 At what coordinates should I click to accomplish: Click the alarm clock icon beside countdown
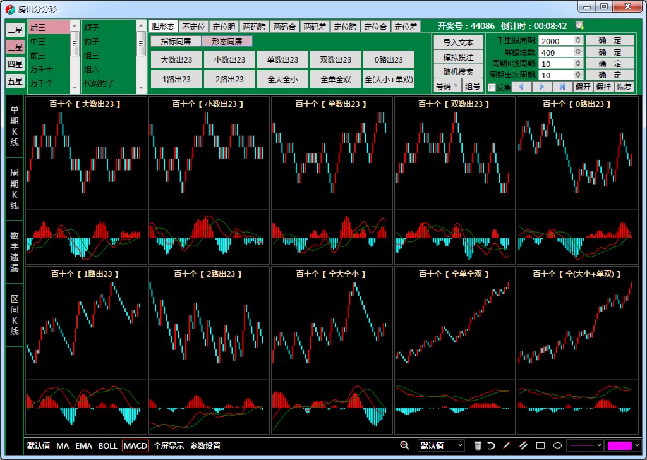point(579,26)
